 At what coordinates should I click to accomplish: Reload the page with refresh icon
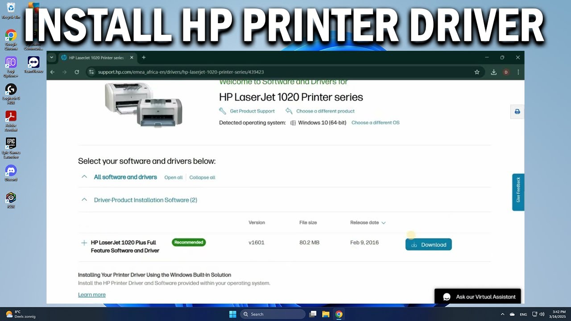tap(77, 72)
